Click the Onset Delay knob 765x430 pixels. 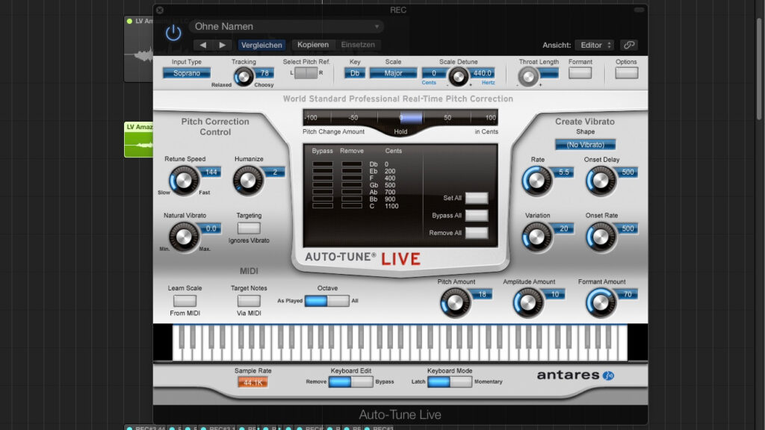pyautogui.click(x=601, y=181)
